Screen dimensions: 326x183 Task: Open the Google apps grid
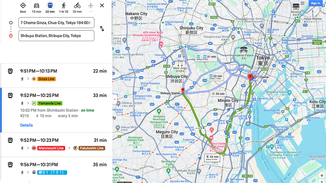[303, 3]
